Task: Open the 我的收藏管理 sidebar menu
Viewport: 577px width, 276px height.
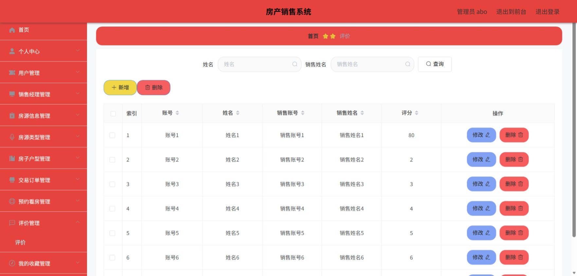Action: click(x=44, y=263)
